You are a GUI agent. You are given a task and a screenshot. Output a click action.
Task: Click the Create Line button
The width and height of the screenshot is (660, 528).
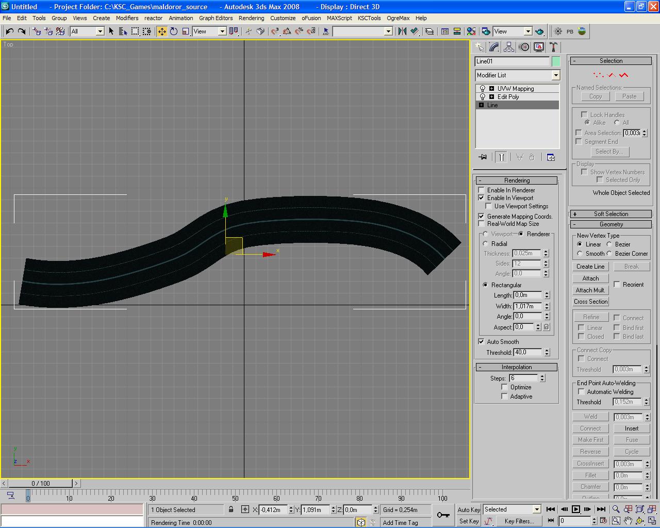coord(590,267)
